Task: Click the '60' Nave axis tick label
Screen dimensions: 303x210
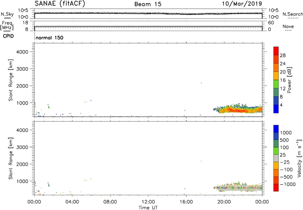Action: pos(271,23)
